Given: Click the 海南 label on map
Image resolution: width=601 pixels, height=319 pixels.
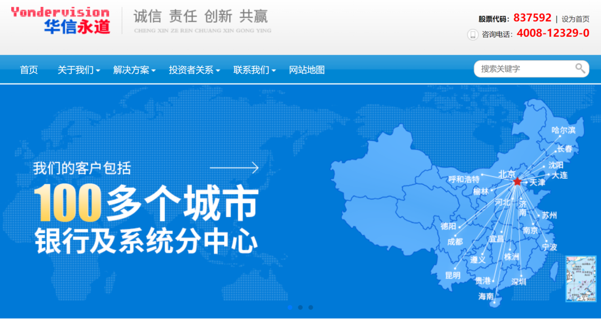Looking at the screenshot, I should pos(486,296).
